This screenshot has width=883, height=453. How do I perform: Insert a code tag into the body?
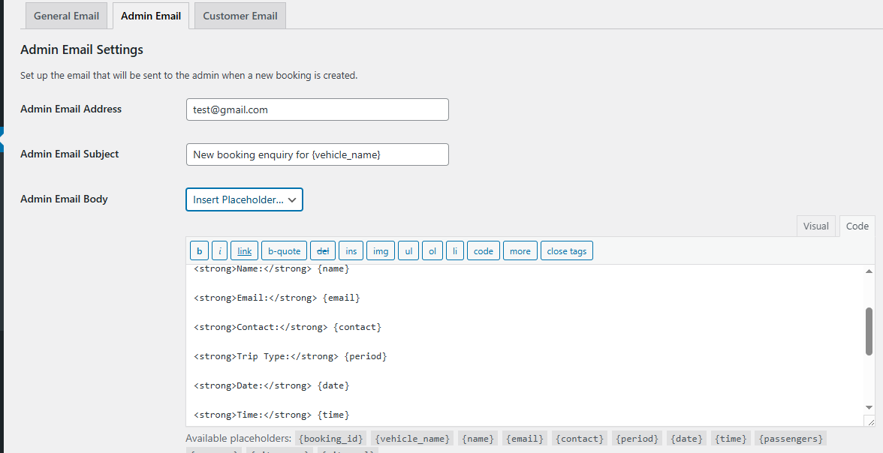point(483,250)
